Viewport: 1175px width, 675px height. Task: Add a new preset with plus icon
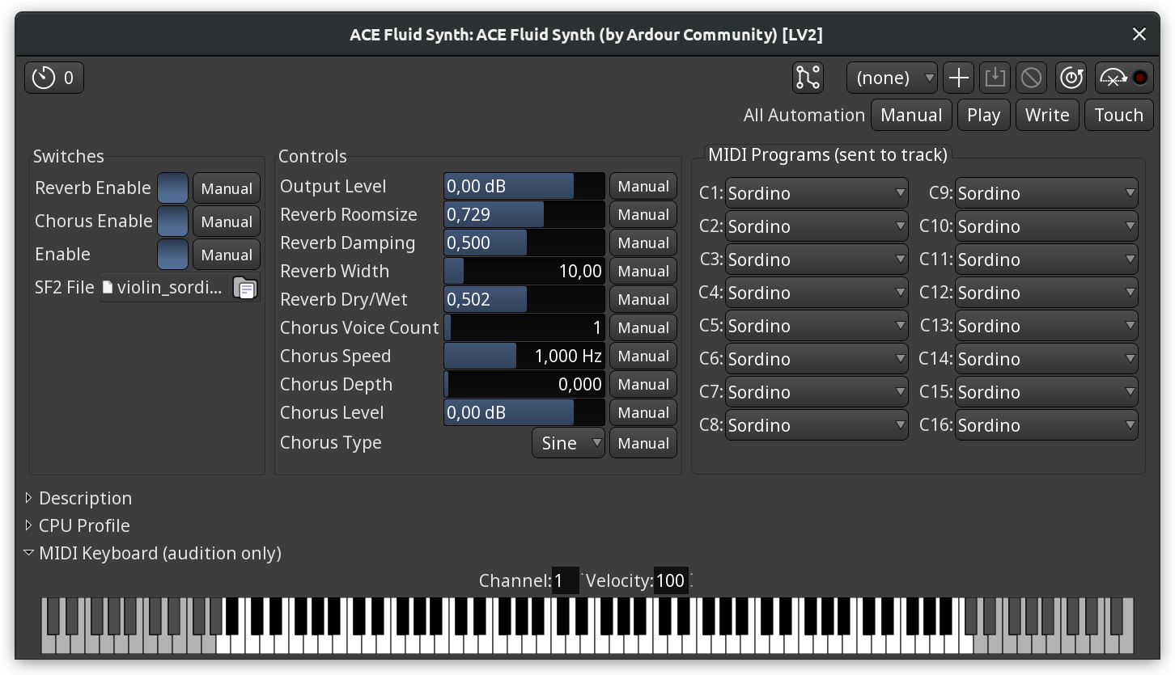(959, 78)
